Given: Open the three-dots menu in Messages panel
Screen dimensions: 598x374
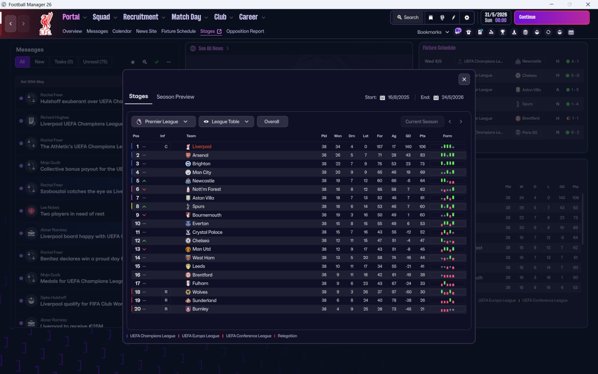Looking at the screenshot, I should [x=169, y=62].
